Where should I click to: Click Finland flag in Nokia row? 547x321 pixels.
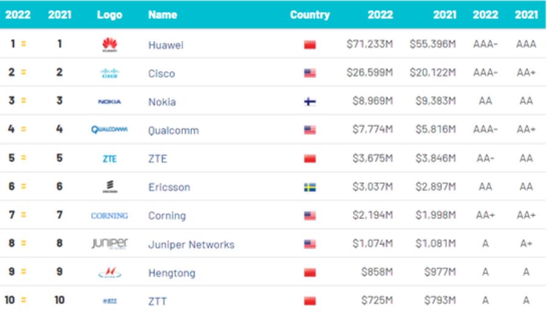click(x=310, y=102)
